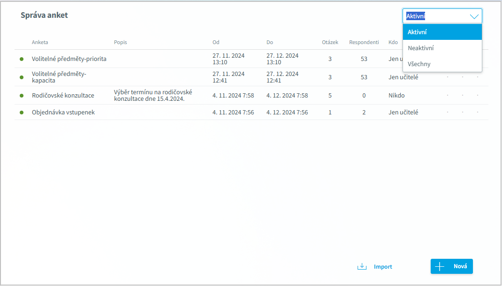
Task: Click start date 4. 11. 2024 7:58
Action: pos(233,95)
